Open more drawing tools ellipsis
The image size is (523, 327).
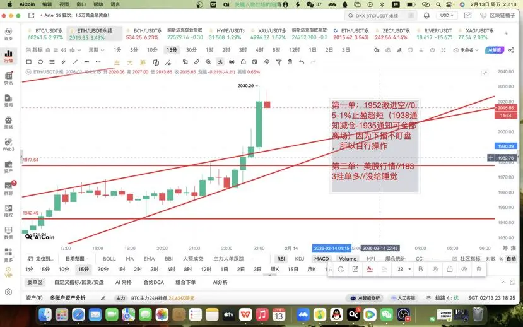(x=98, y=62)
